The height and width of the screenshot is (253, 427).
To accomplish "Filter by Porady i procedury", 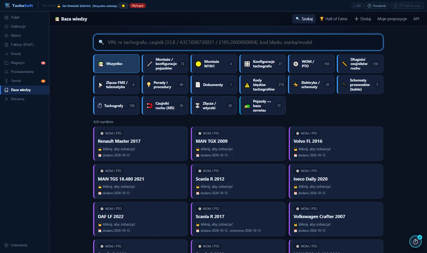I will pyautogui.click(x=165, y=85).
